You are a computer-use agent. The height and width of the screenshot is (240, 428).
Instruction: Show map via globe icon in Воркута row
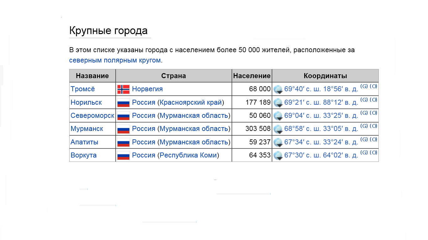click(x=278, y=156)
